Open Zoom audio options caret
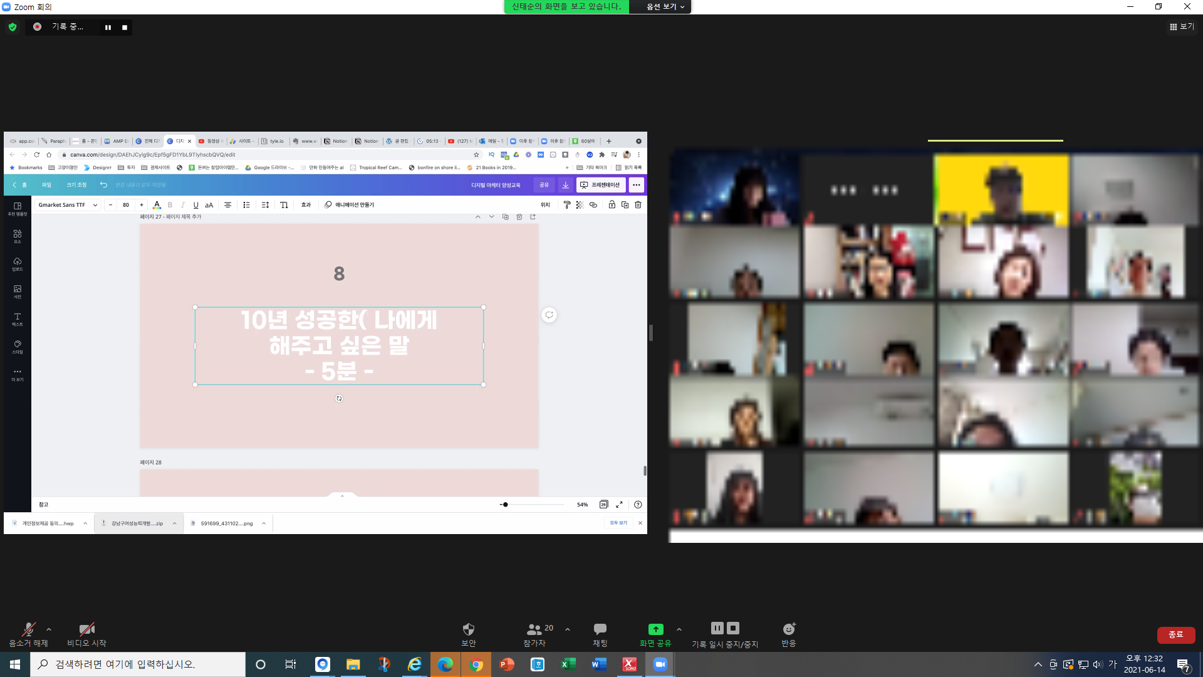The image size is (1203, 677). [x=49, y=629]
